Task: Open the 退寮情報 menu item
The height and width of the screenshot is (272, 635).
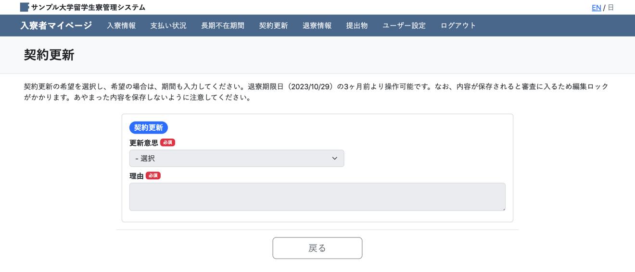Action: [x=317, y=26]
